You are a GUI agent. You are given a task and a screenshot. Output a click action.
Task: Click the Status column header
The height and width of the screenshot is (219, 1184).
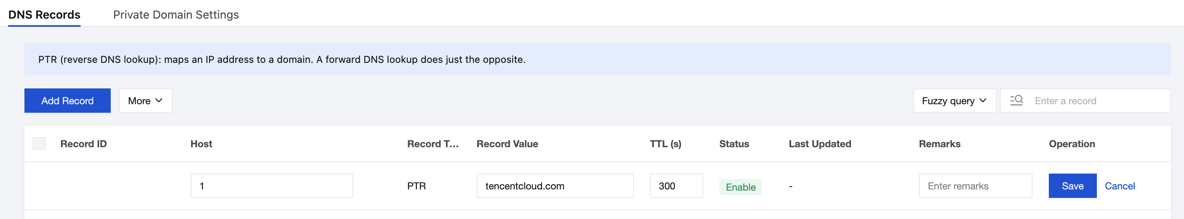tap(734, 144)
